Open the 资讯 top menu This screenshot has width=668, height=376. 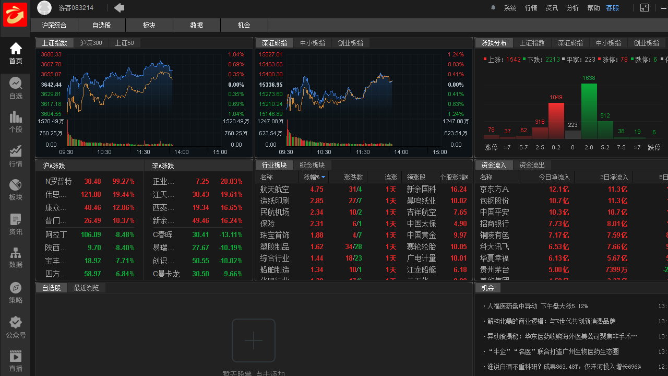552,8
